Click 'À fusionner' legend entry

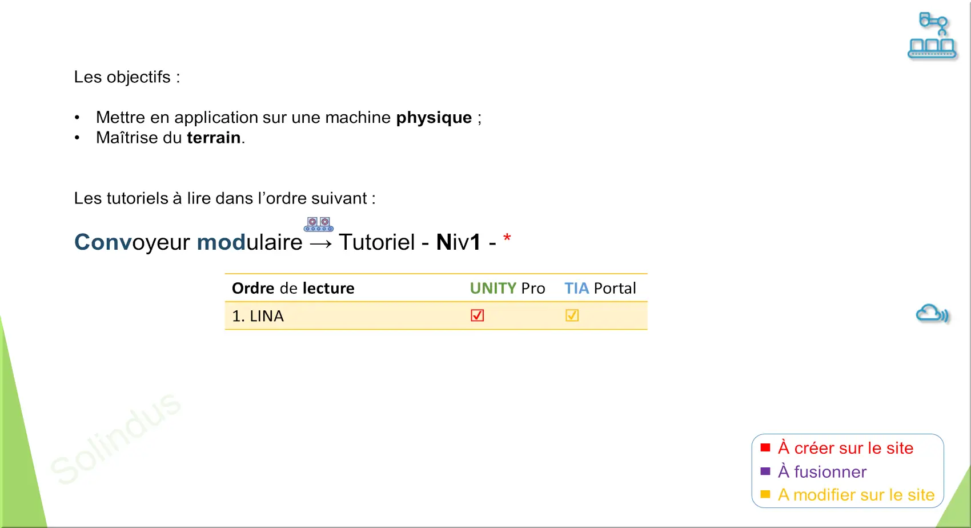click(x=822, y=471)
